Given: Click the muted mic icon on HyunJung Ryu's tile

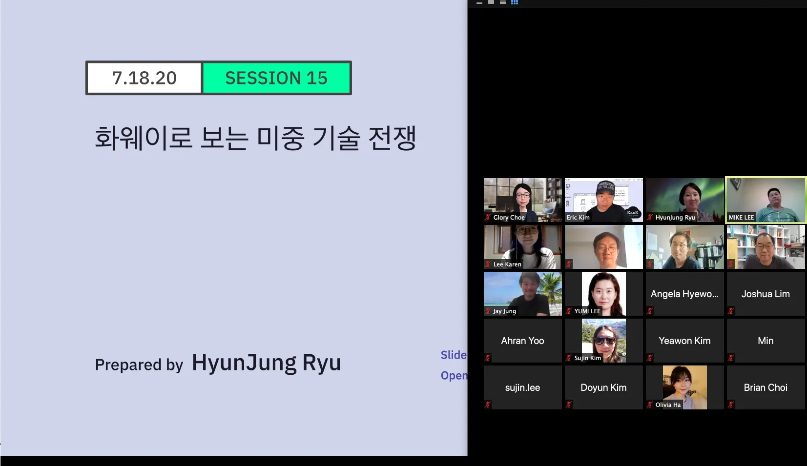Looking at the screenshot, I should (650, 217).
